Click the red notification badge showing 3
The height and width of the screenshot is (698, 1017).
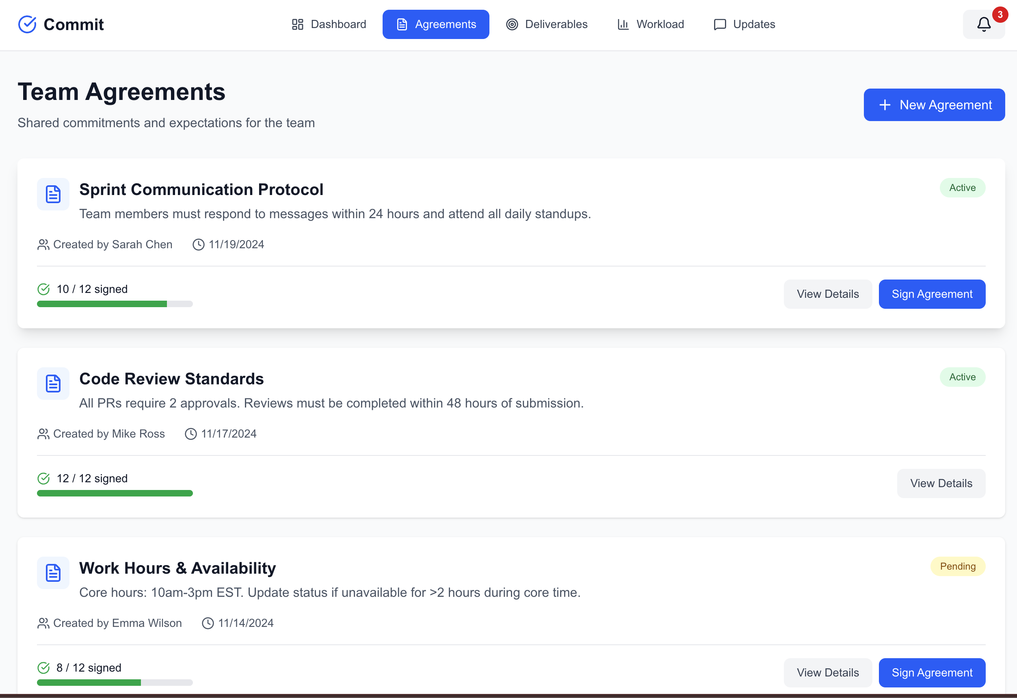1001,14
